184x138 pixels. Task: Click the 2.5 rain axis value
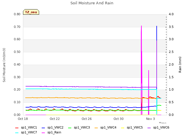tap(171, 52)
